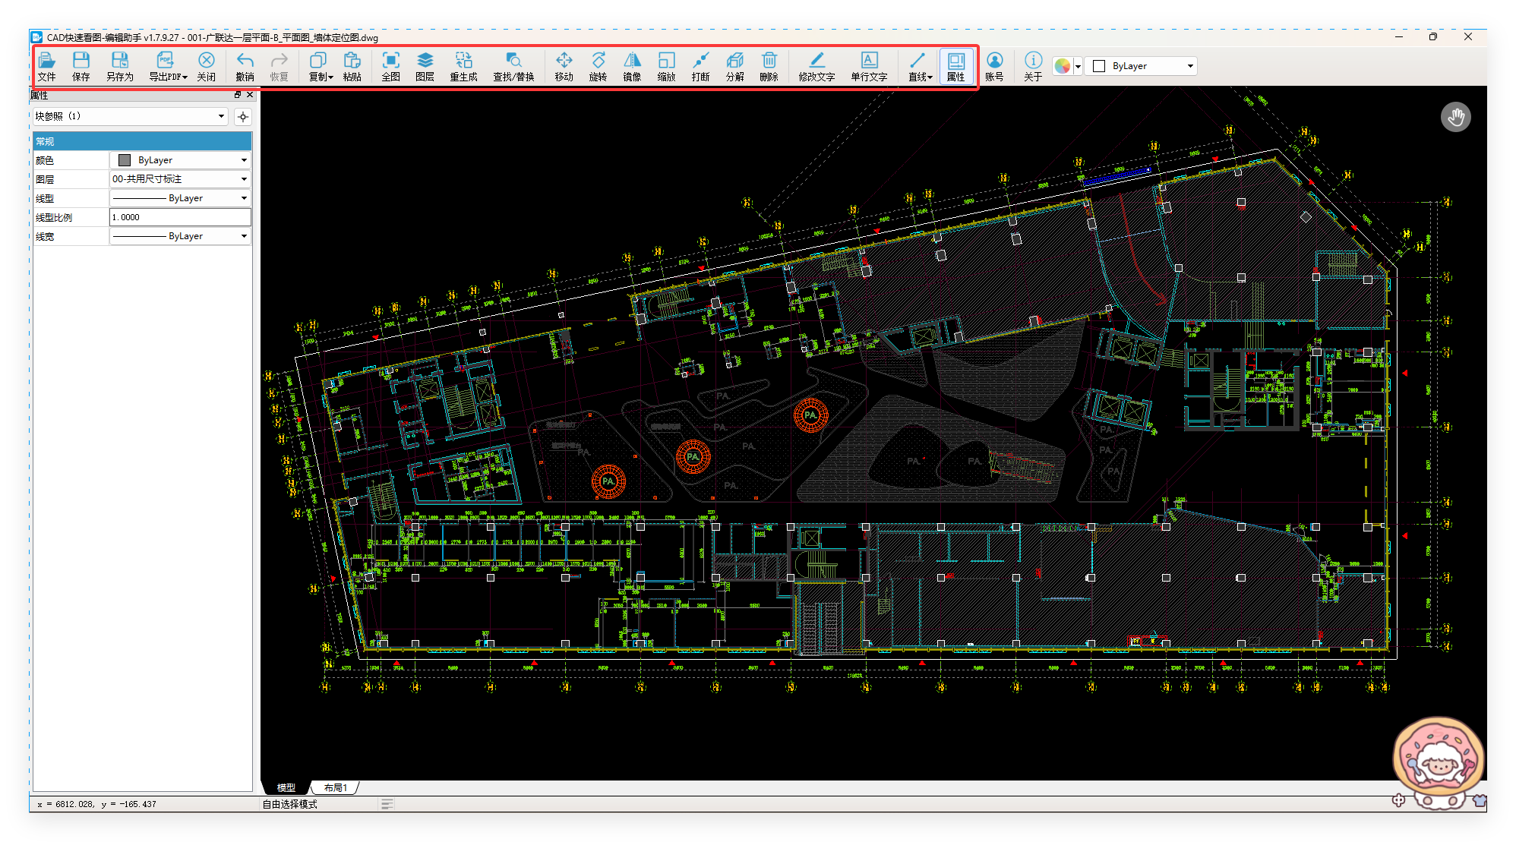
Task: Open the 线宽 ByLayer dropdown
Action: [181, 236]
